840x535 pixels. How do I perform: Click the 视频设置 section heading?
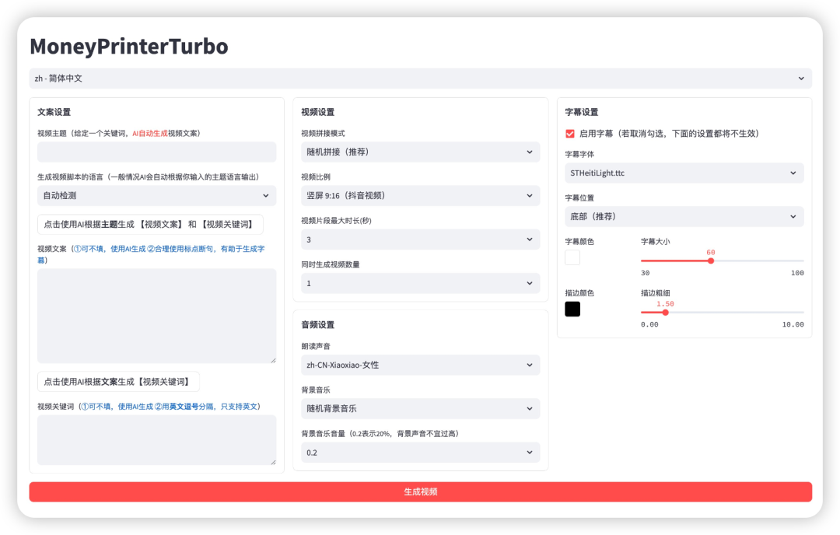(317, 112)
